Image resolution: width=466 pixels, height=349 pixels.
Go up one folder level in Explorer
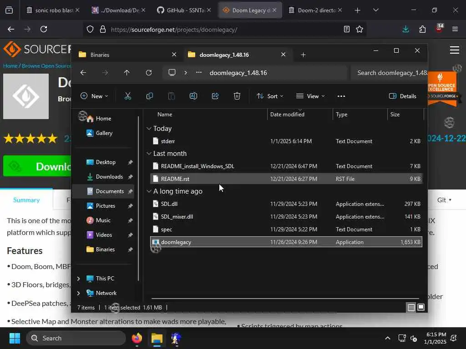(127, 73)
